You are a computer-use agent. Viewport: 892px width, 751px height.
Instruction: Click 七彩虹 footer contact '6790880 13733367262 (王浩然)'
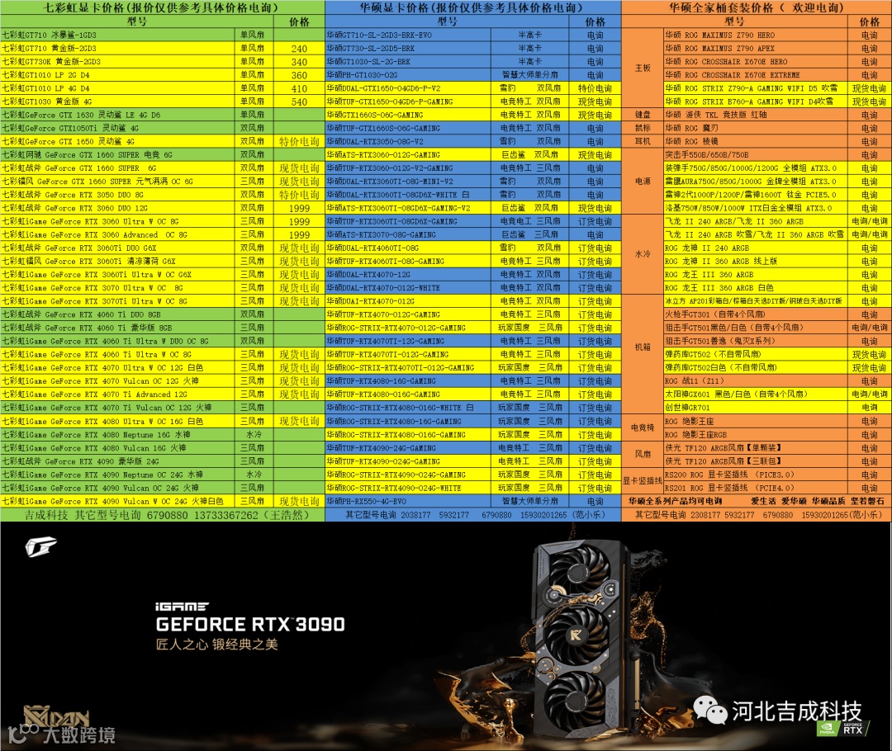[228, 515]
